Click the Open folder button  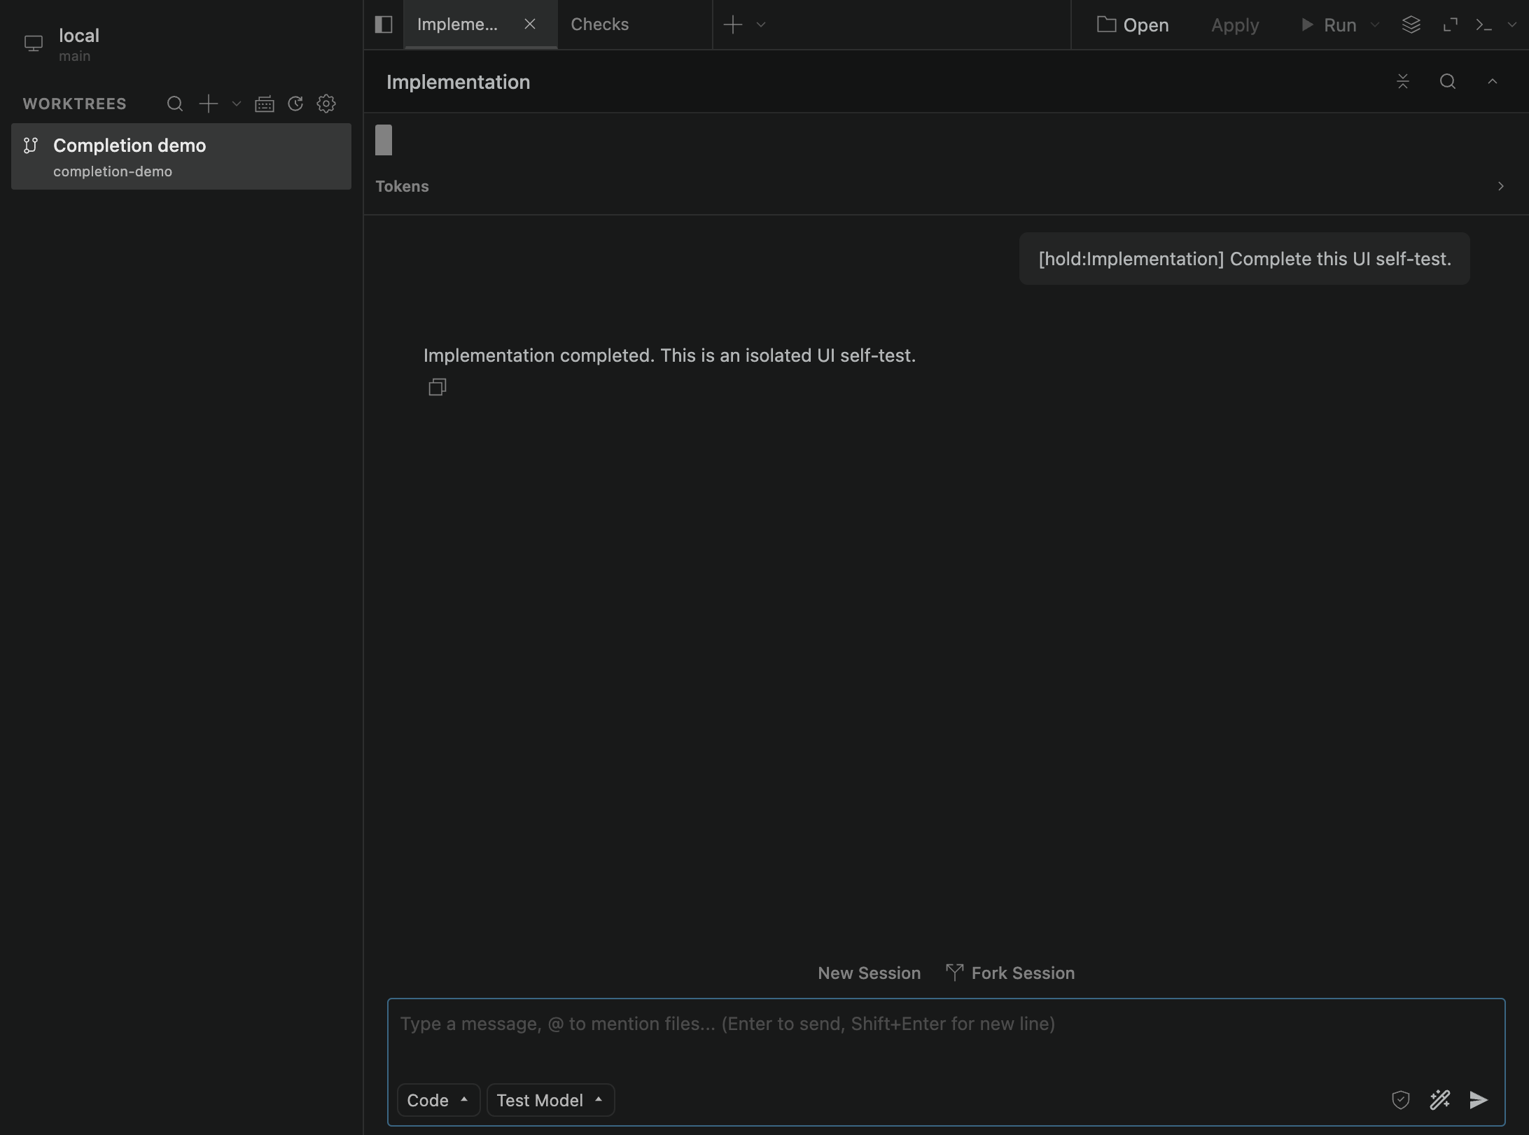point(1133,24)
